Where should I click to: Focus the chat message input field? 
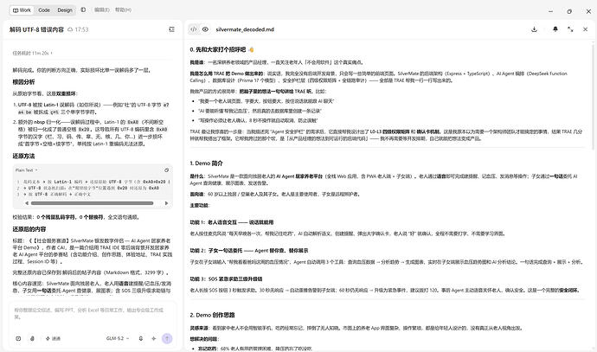click(x=93, y=316)
